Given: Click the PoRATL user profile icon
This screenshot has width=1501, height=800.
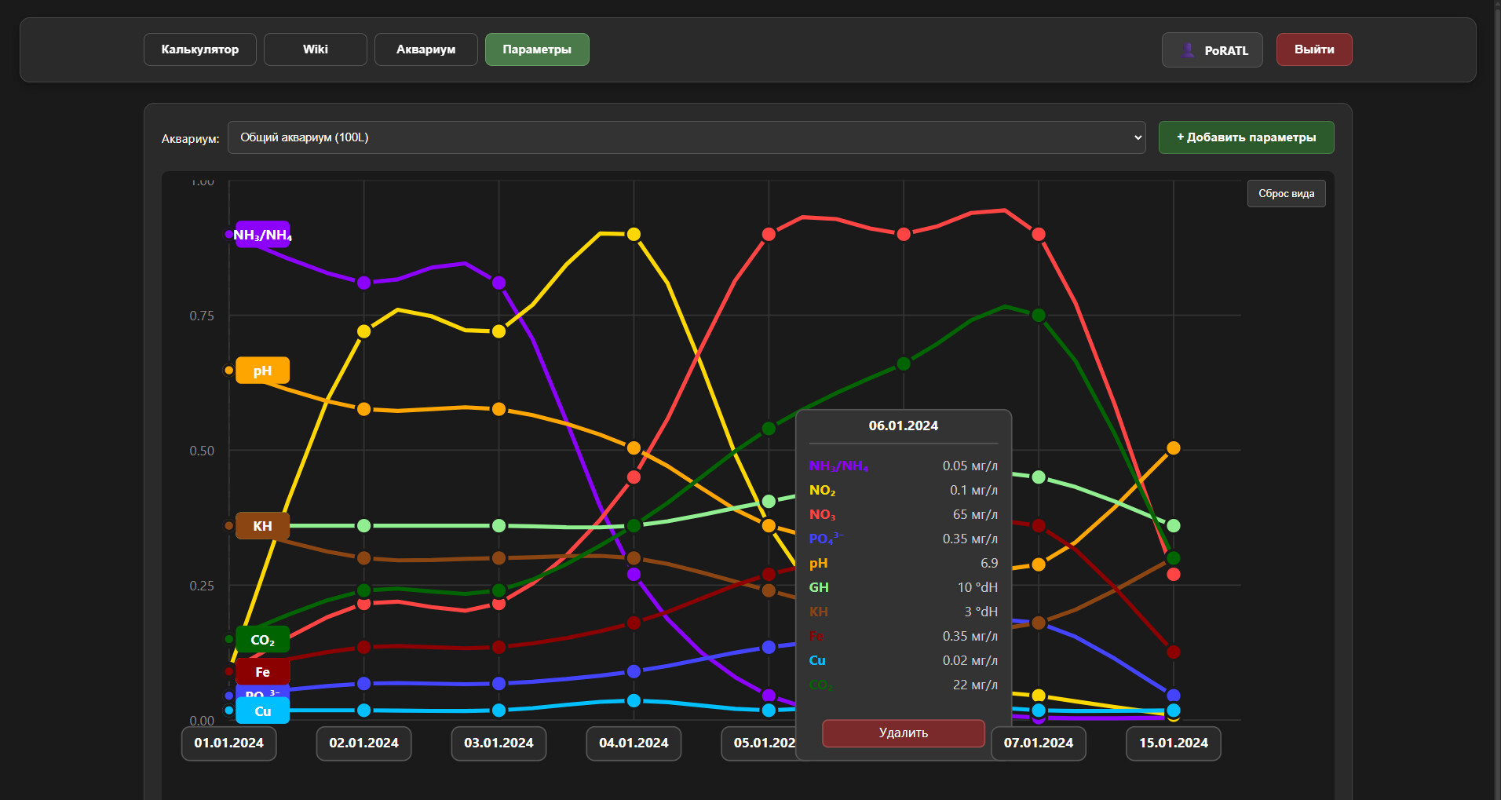Looking at the screenshot, I should click(1189, 50).
